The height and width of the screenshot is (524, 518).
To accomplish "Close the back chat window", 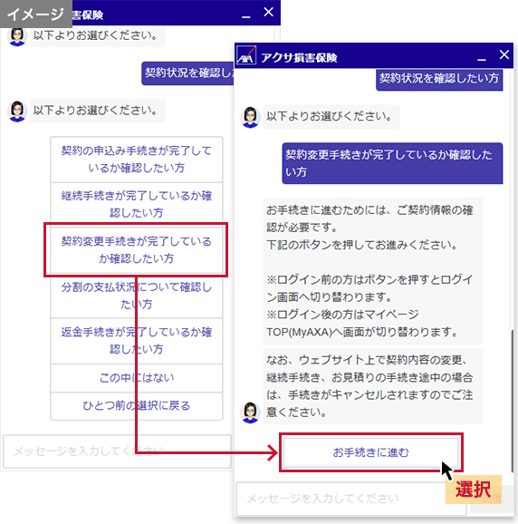I will (x=268, y=12).
